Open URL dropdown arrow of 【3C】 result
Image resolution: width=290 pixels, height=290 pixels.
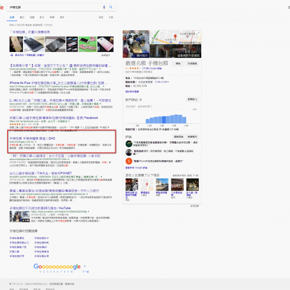[68, 159]
